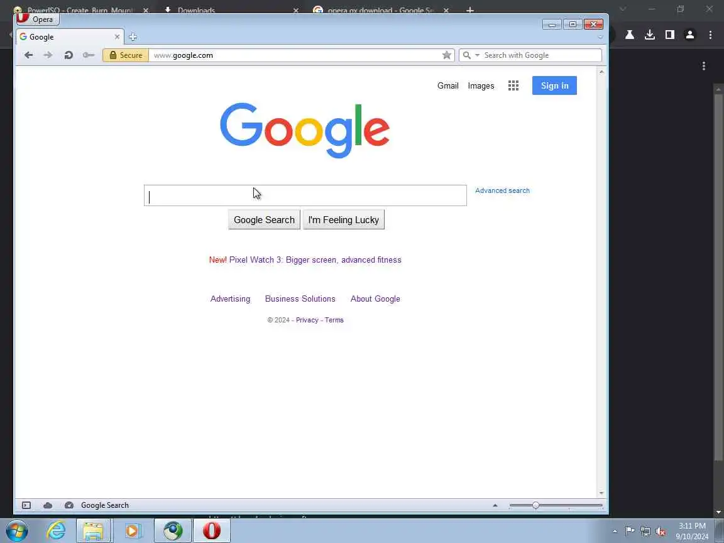Click the page scrollbar up arrow in Opera
The height and width of the screenshot is (543, 724).
coord(601,72)
